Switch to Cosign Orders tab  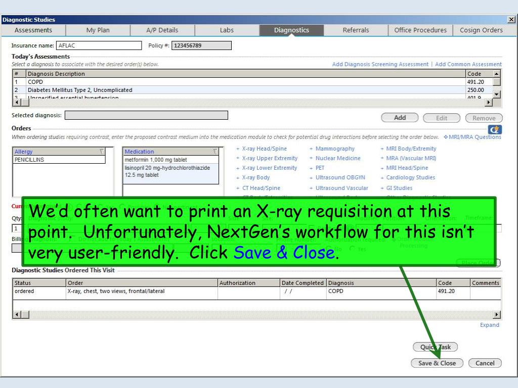(482, 30)
